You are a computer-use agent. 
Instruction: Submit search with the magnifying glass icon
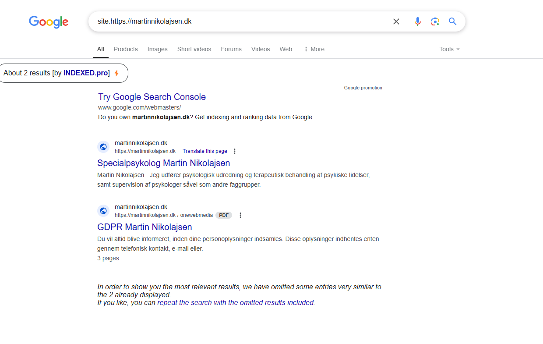(453, 21)
